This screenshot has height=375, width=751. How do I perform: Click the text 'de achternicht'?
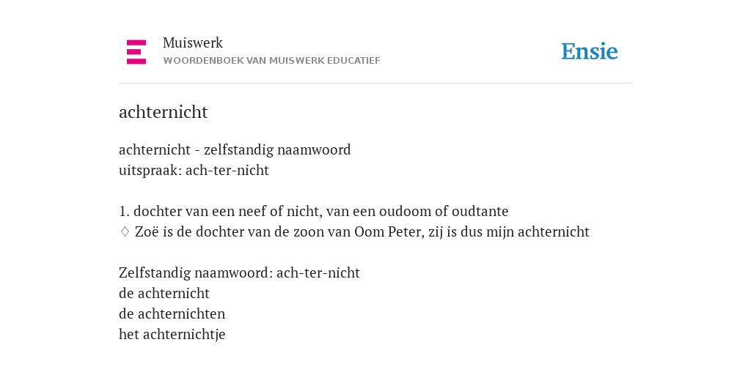point(164,293)
